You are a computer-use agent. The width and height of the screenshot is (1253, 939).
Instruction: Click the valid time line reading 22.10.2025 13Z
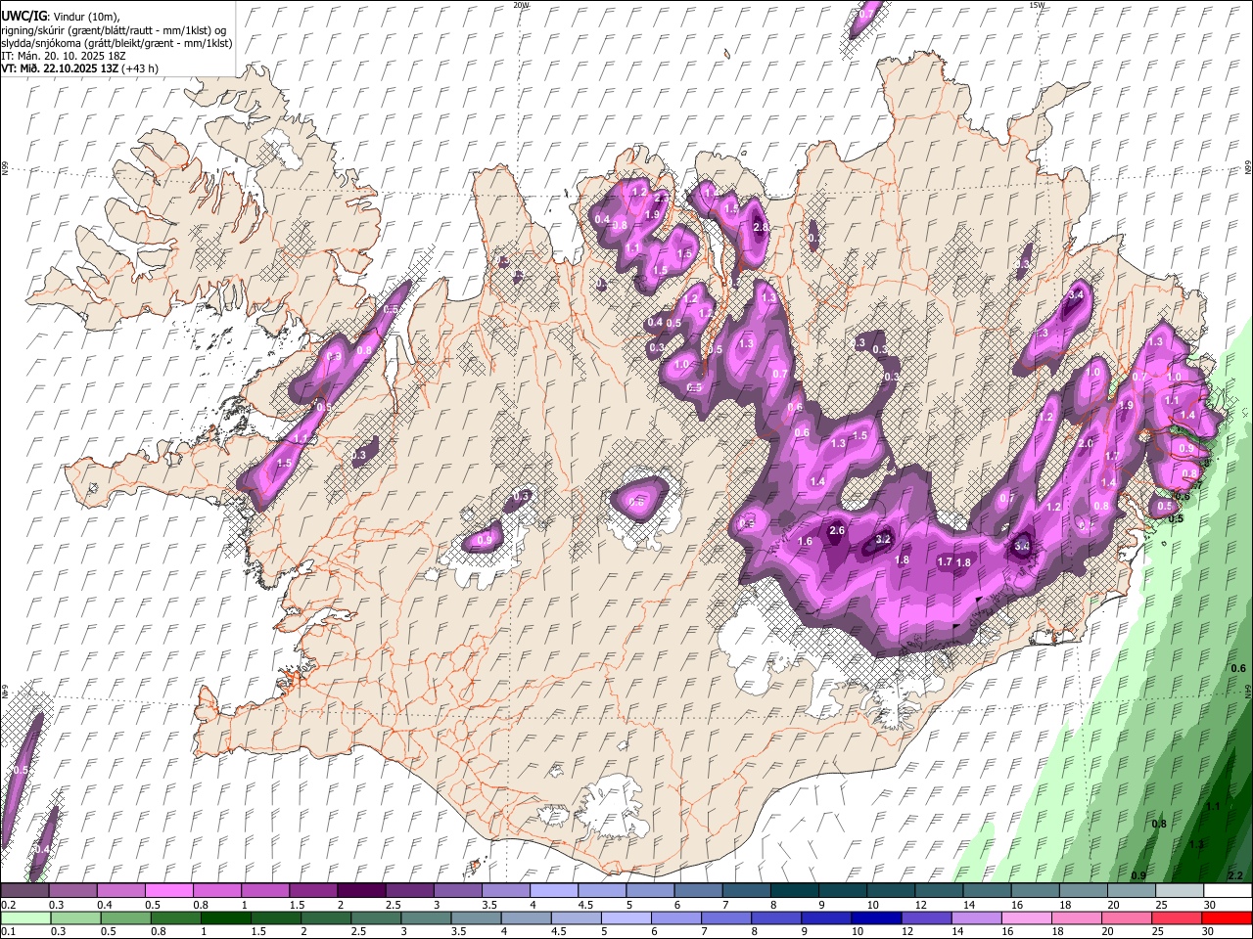point(79,68)
